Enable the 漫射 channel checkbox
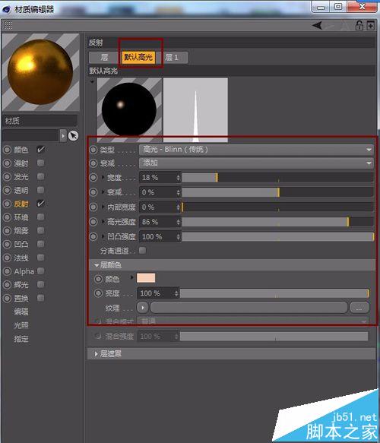The height and width of the screenshot is (443, 380). click(x=41, y=163)
